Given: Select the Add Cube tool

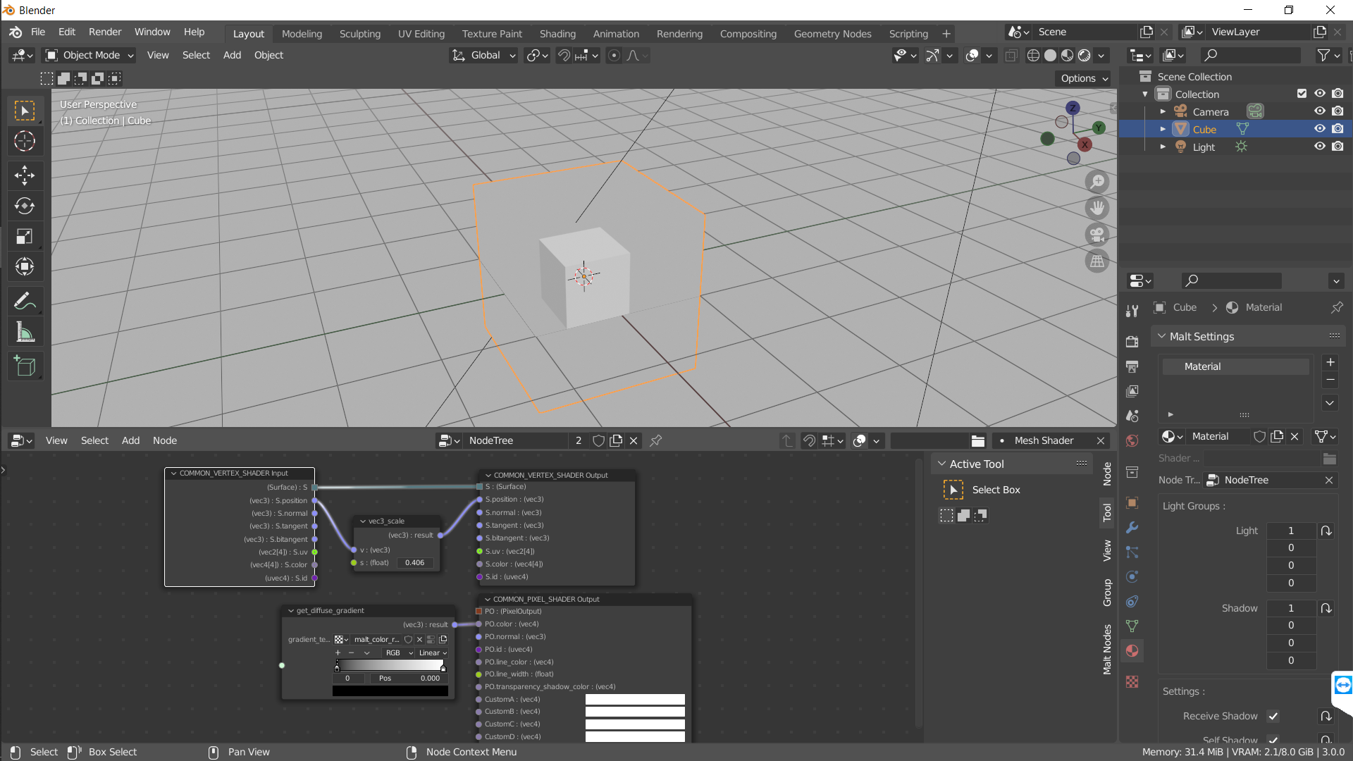Looking at the screenshot, I should pos(25,366).
